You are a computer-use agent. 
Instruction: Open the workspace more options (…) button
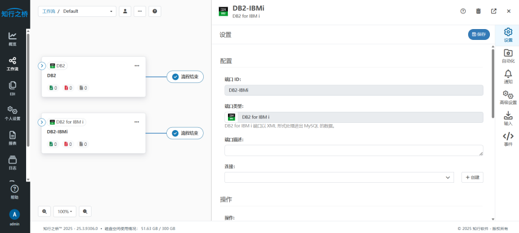(x=139, y=11)
